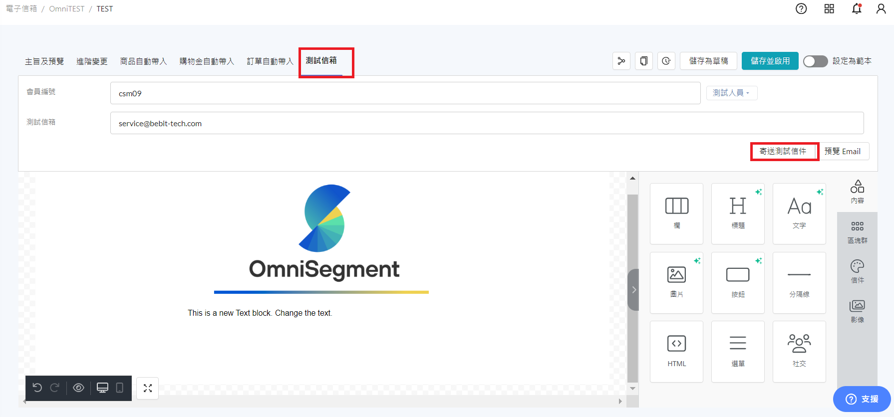Switch to desktop preview mode

tap(102, 388)
